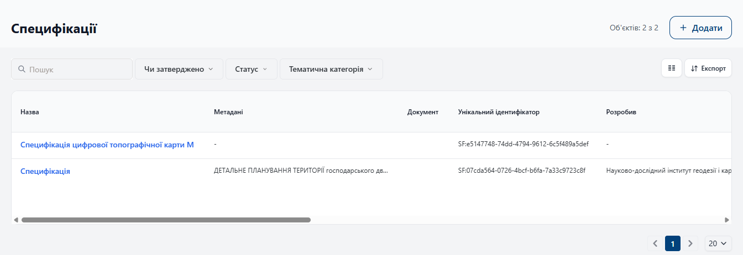Expand the Чи затверджено filter

pos(179,69)
